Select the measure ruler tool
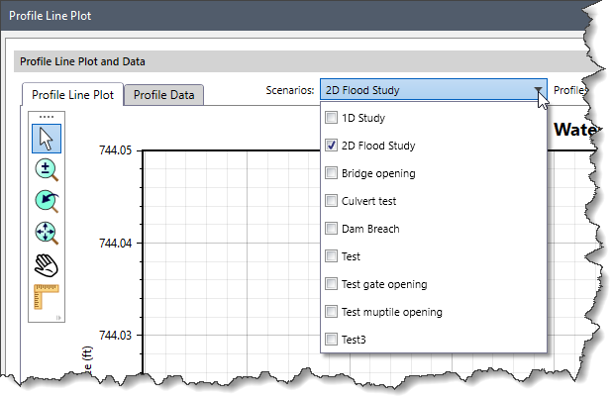Image resolution: width=612 pixels, height=396 pixels. [x=46, y=296]
